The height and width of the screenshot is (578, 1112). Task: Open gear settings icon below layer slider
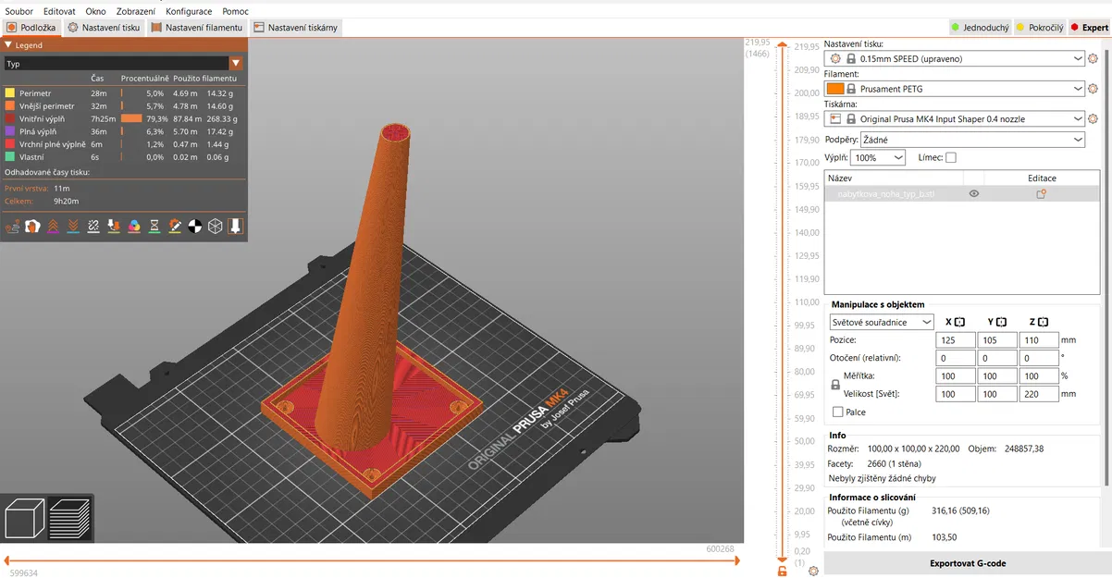pos(813,572)
